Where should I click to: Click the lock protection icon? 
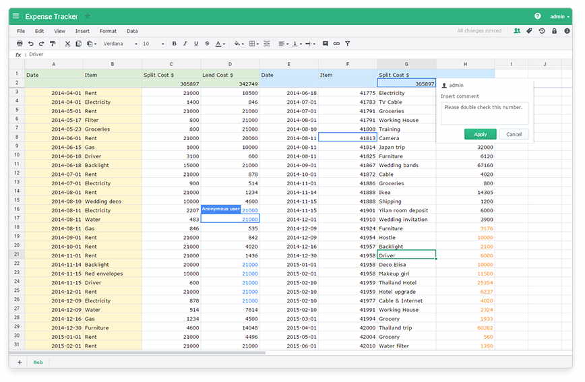pyautogui.click(x=554, y=31)
